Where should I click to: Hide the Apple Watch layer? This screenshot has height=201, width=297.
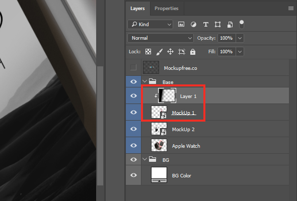pyautogui.click(x=133, y=145)
